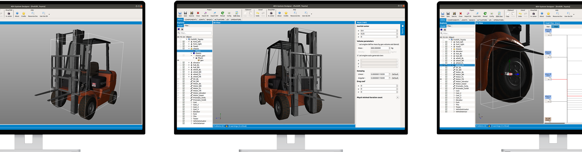Image resolution: width=582 pixels, height=152 pixels.
Task: Open the vertical Config tab beside Physic panel
Action: pyautogui.click(x=403, y=30)
